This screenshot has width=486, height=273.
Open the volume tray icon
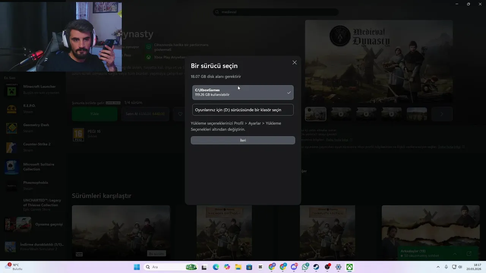[x=460, y=267]
